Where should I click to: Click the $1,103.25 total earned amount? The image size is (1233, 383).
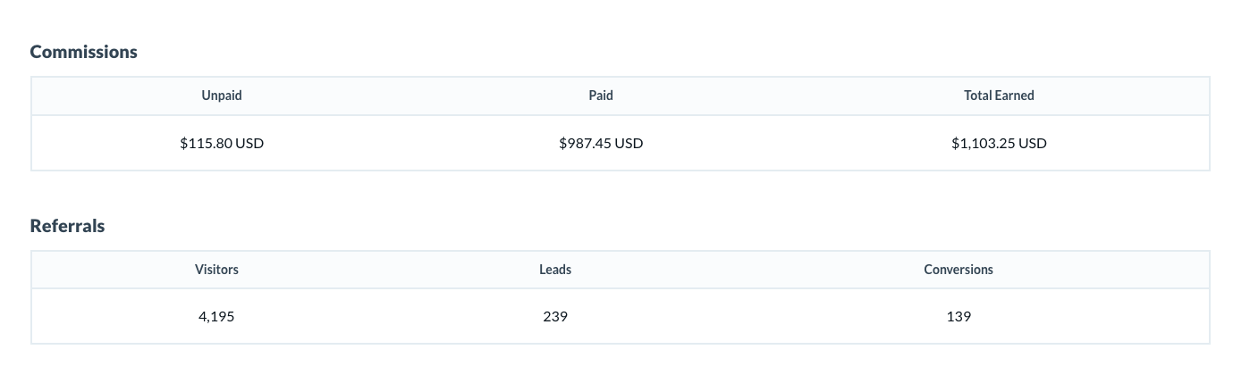[x=983, y=143]
